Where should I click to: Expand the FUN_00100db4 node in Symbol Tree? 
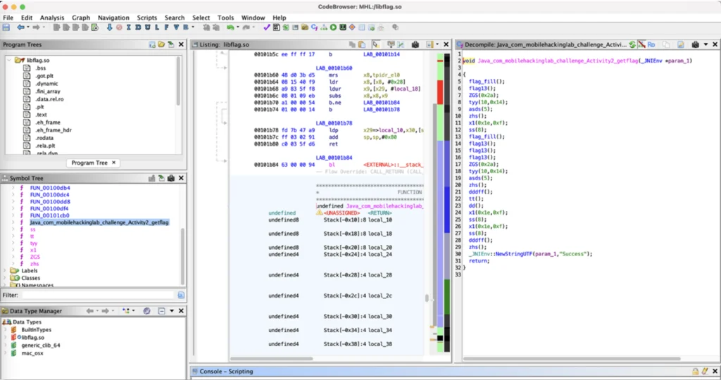(x=13, y=188)
